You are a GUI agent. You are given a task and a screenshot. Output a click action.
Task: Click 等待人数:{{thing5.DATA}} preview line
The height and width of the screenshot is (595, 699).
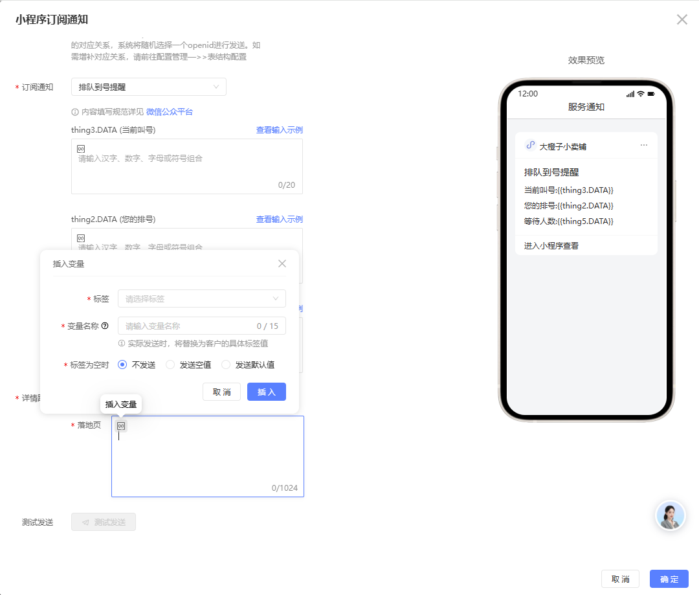pyautogui.click(x=568, y=221)
